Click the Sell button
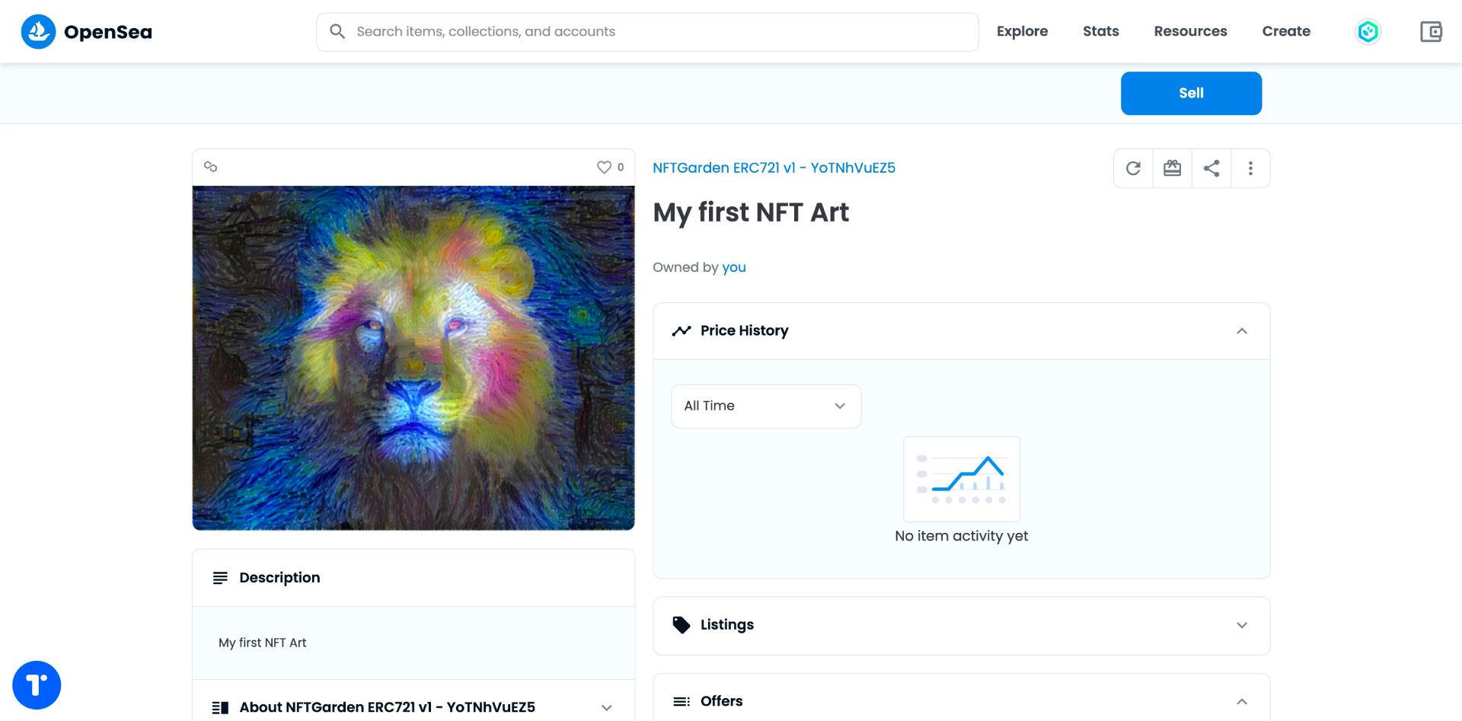1462x721 pixels. (1191, 93)
